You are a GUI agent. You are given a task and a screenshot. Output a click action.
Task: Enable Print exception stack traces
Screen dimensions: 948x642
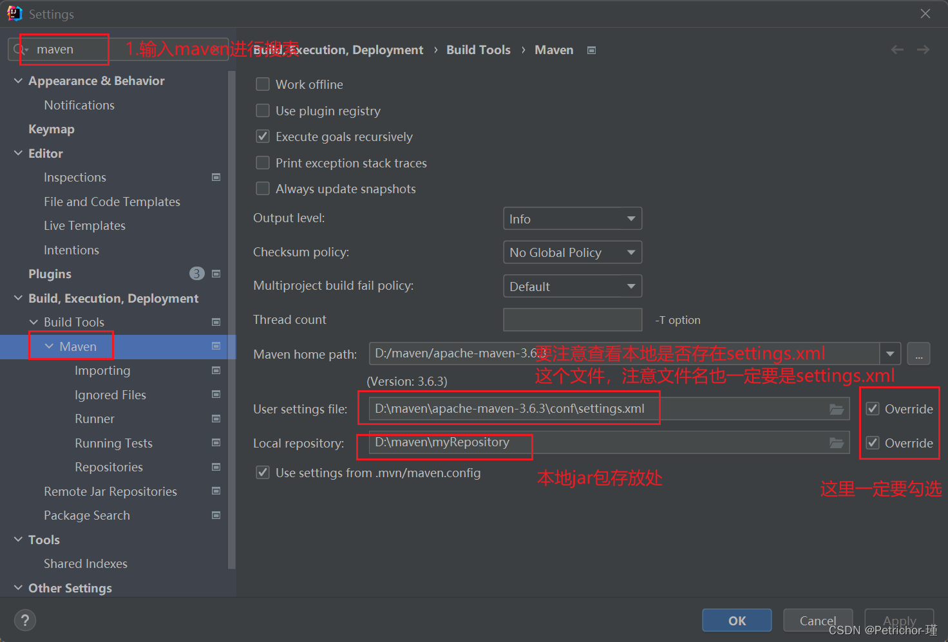[x=263, y=163]
